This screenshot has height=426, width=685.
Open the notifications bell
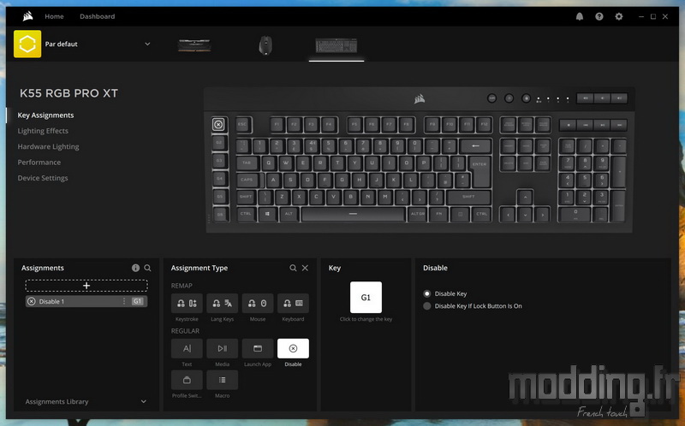pos(580,16)
